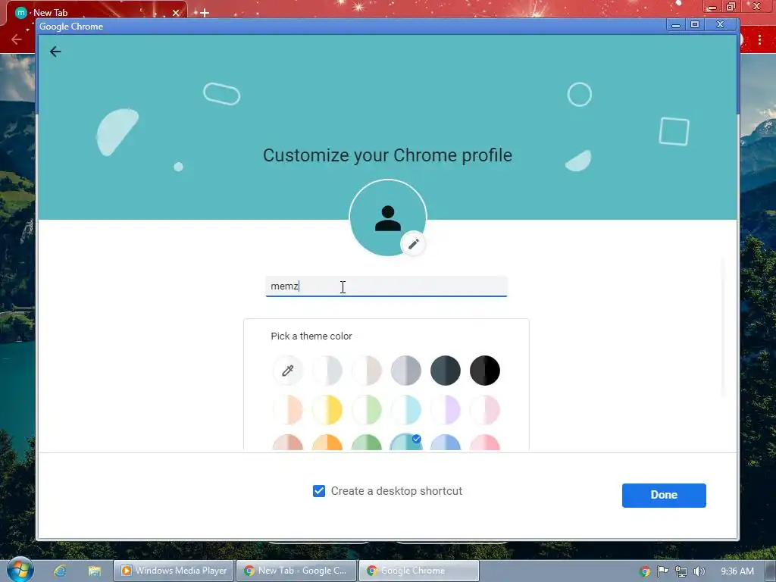
Task: Select the rose-brown theme color
Action: (287, 443)
